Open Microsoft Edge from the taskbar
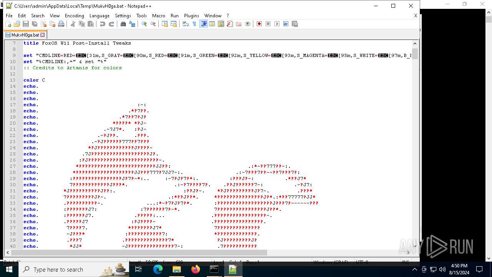Image resolution: width=492 pixels, height=277 pixels. tap(158, 269)
